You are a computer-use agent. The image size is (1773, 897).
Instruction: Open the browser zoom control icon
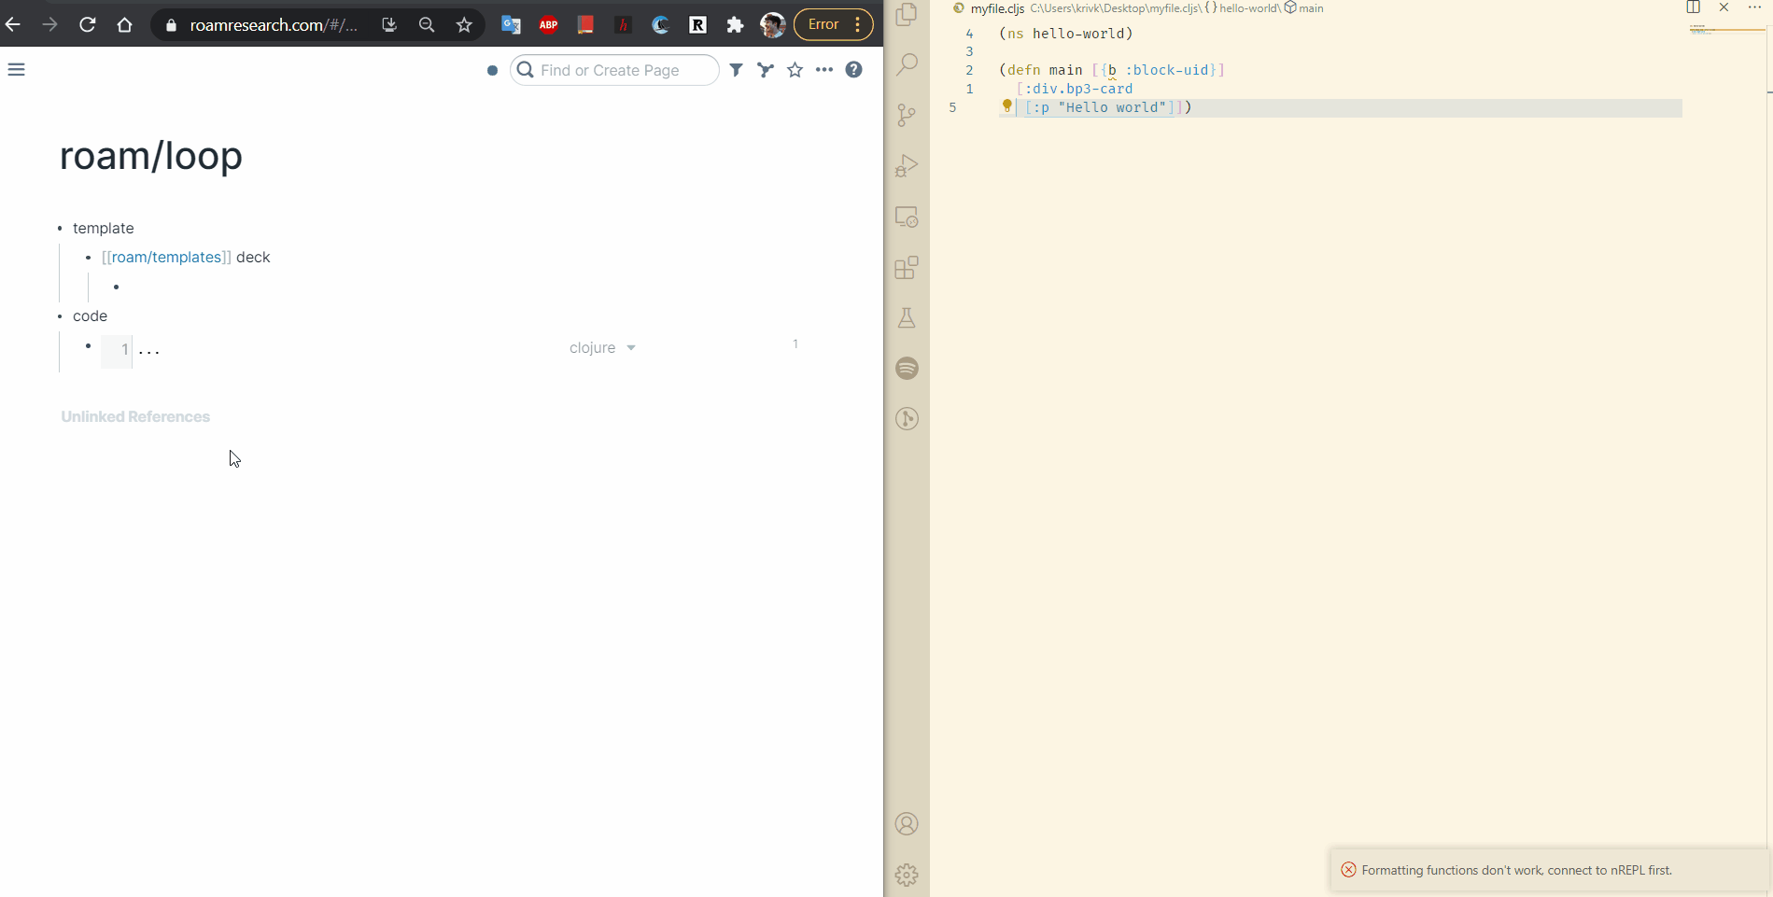[427, 25]
